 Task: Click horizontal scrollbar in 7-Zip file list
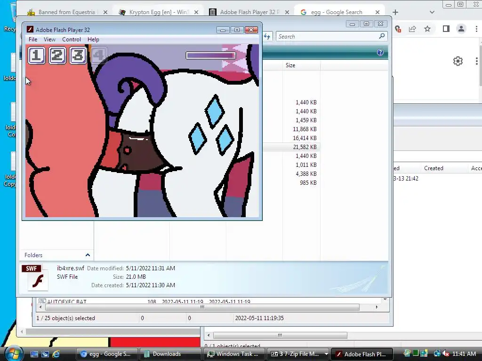point(202,307)
